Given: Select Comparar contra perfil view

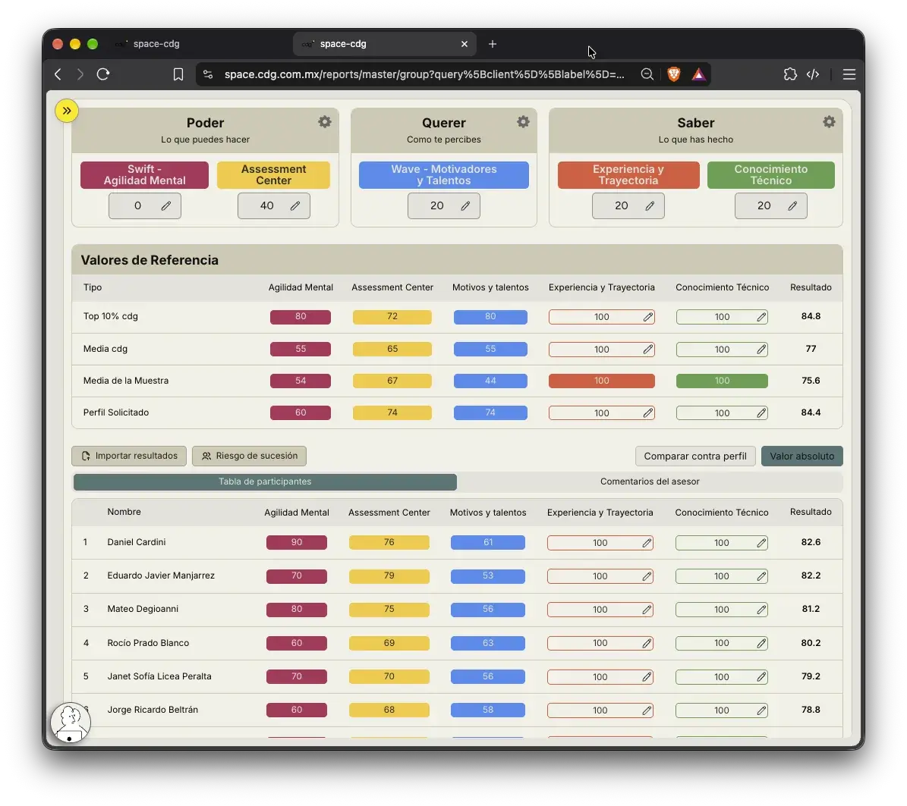Looking at the screenshot, I should [695, 456].
